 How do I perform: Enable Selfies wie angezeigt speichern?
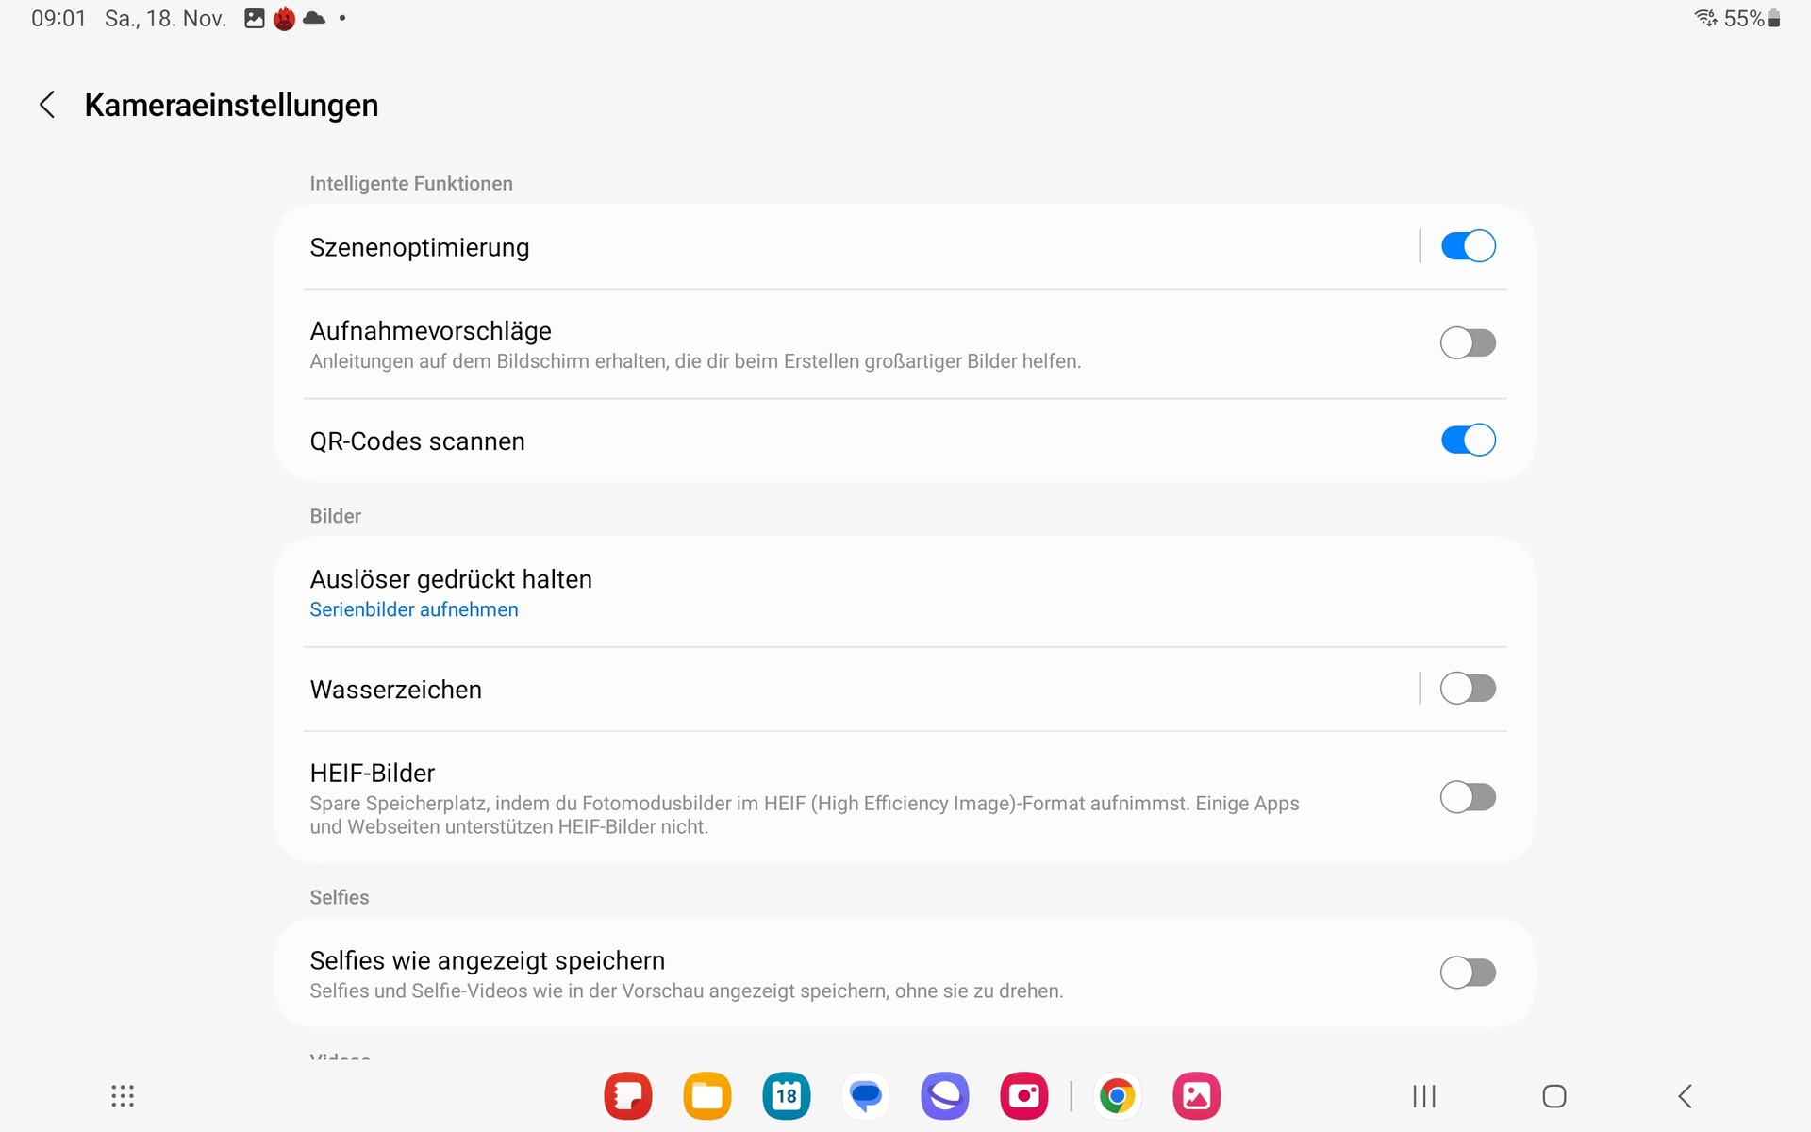point(1468,973)
